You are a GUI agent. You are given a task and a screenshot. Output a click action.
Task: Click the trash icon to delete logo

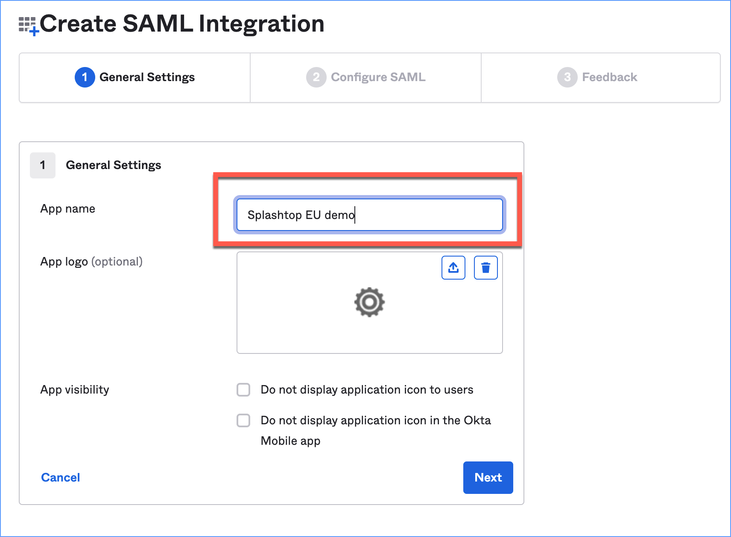pos(485,268)
